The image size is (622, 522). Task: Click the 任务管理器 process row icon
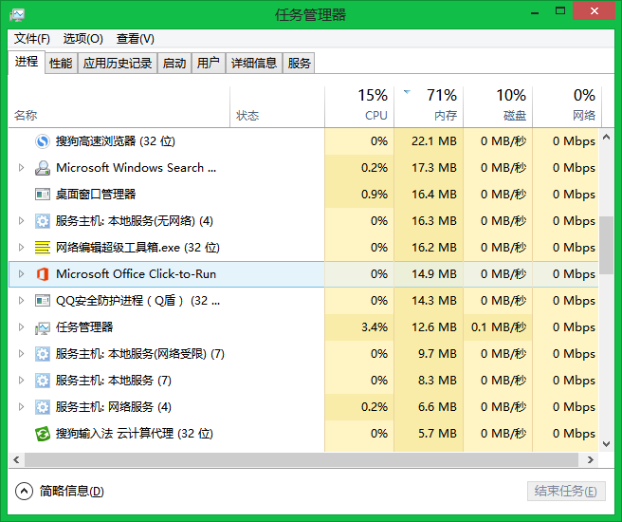click(x=43, y=327)
